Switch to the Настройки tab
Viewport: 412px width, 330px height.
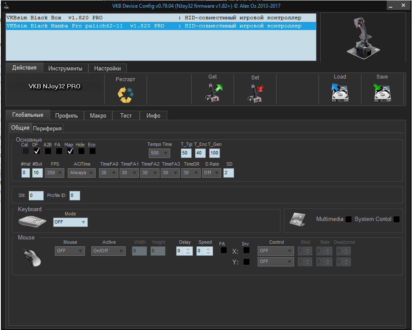click(108, 68)
